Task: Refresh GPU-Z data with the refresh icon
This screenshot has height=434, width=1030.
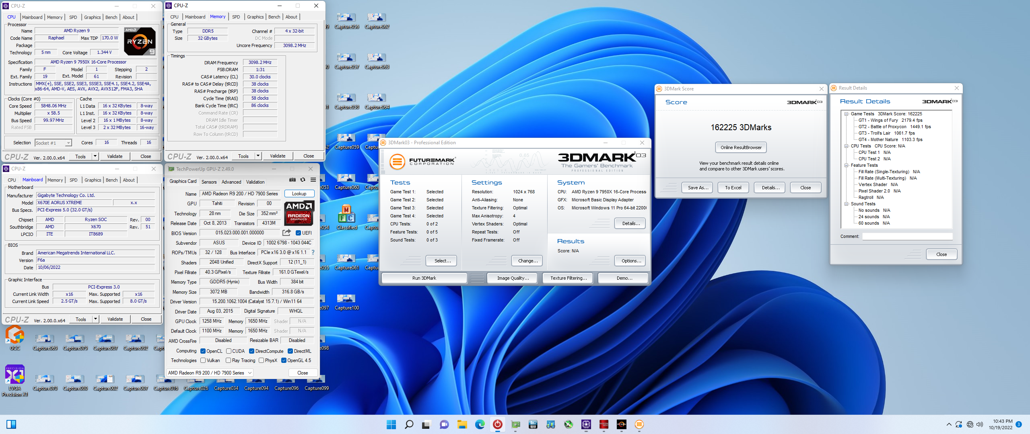Action: point(303,180)
